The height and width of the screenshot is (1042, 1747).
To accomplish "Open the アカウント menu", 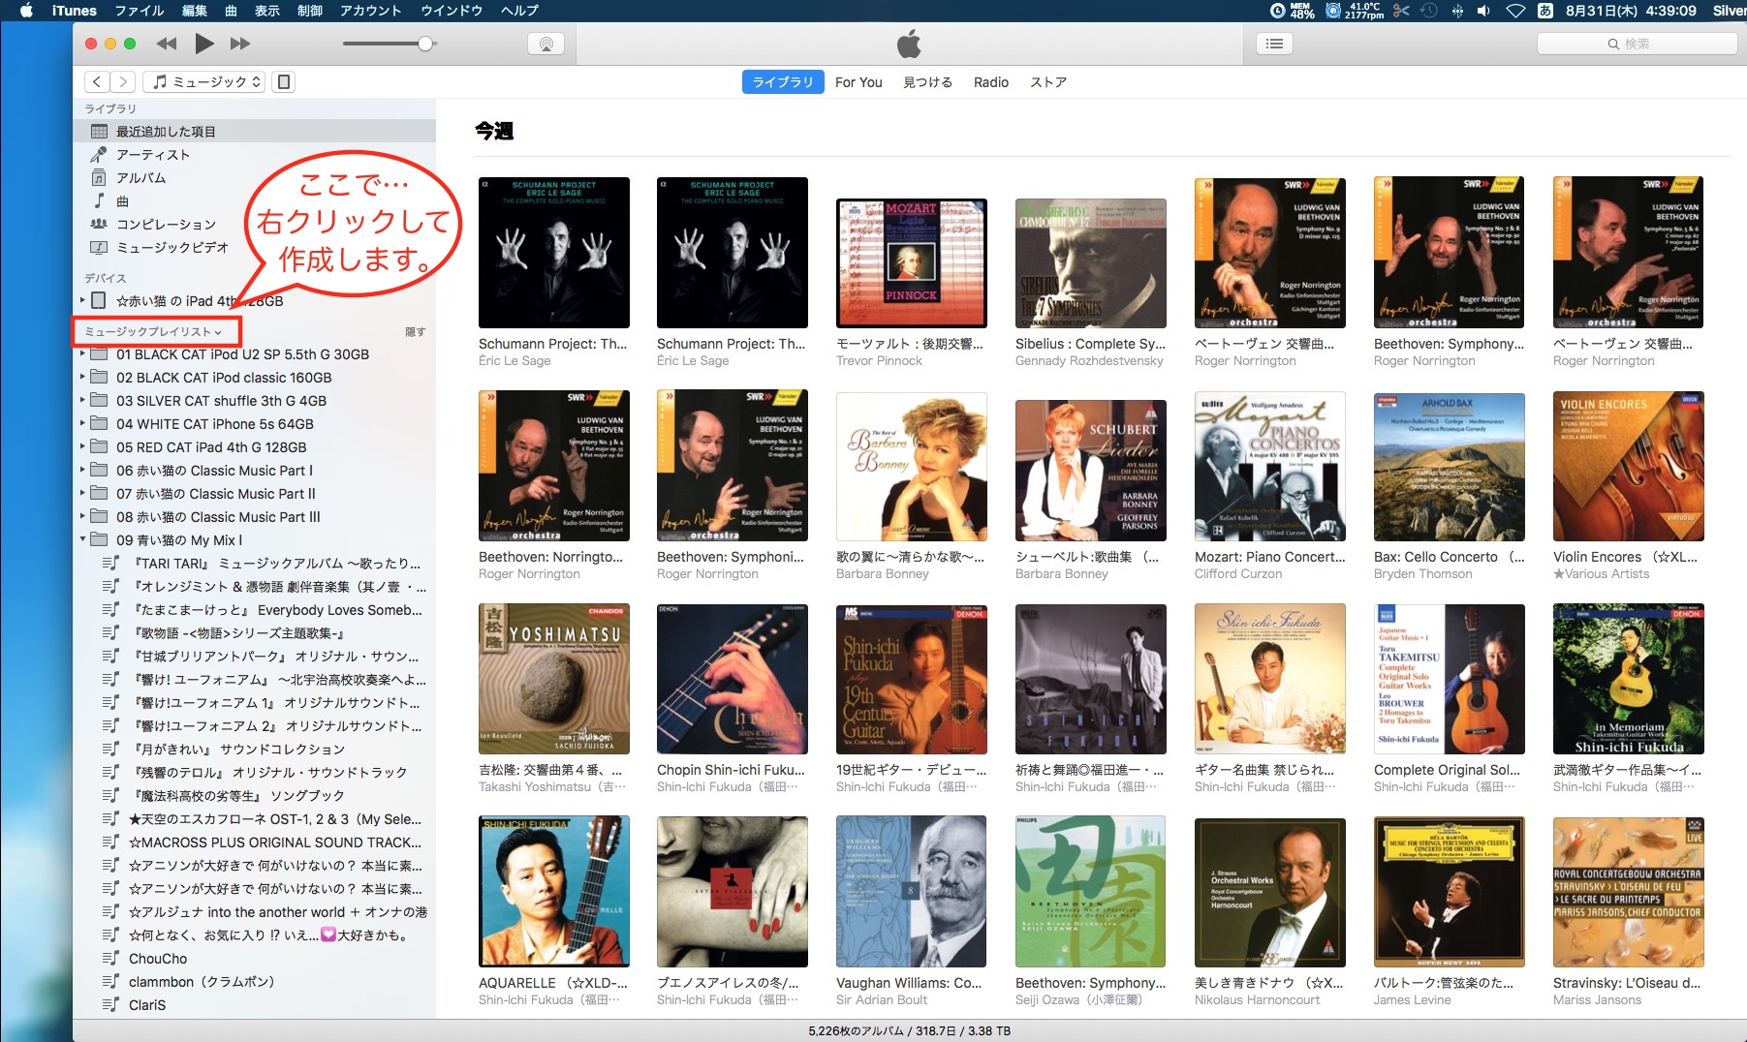I will point(370,11).
